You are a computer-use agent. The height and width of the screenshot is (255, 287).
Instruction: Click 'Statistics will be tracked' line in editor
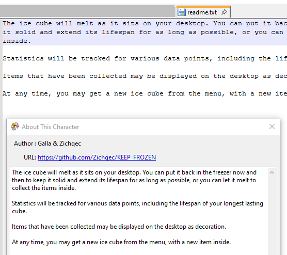coord(145,58)
